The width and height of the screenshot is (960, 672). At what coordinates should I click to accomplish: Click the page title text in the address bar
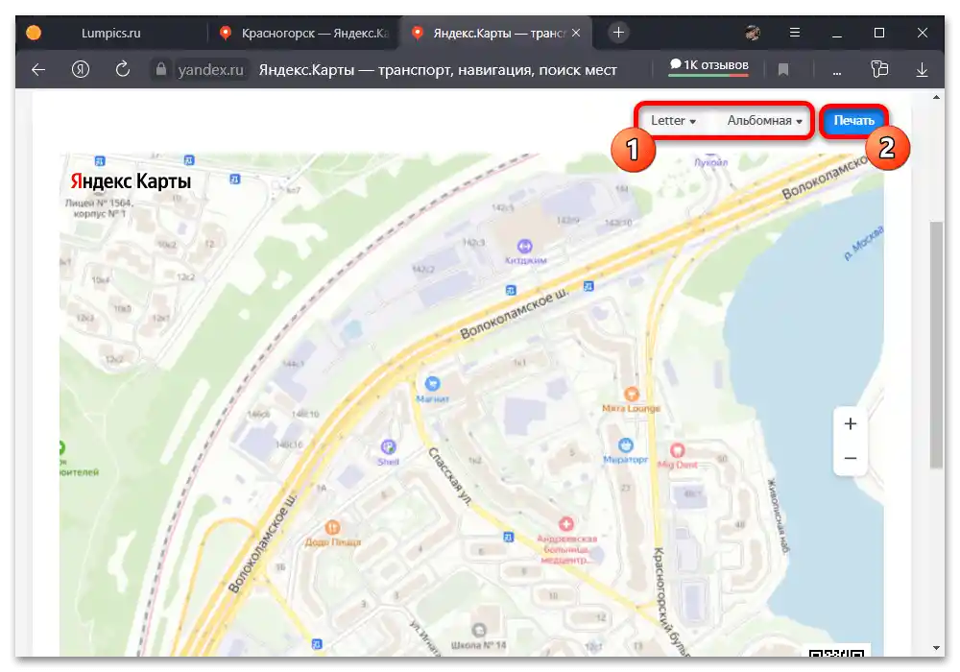[x=438, y=70]
